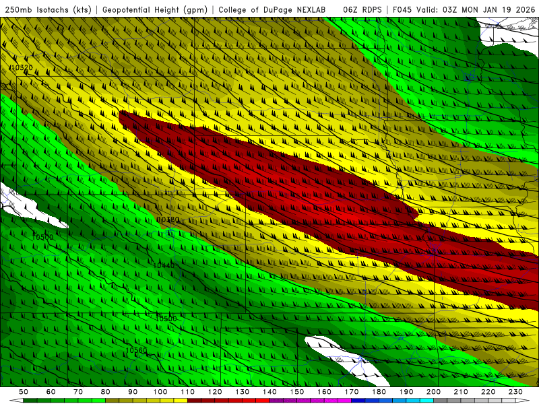Click the '130' value on the color scale
This screenshot has height=404, width=539.
pos(242,392)
